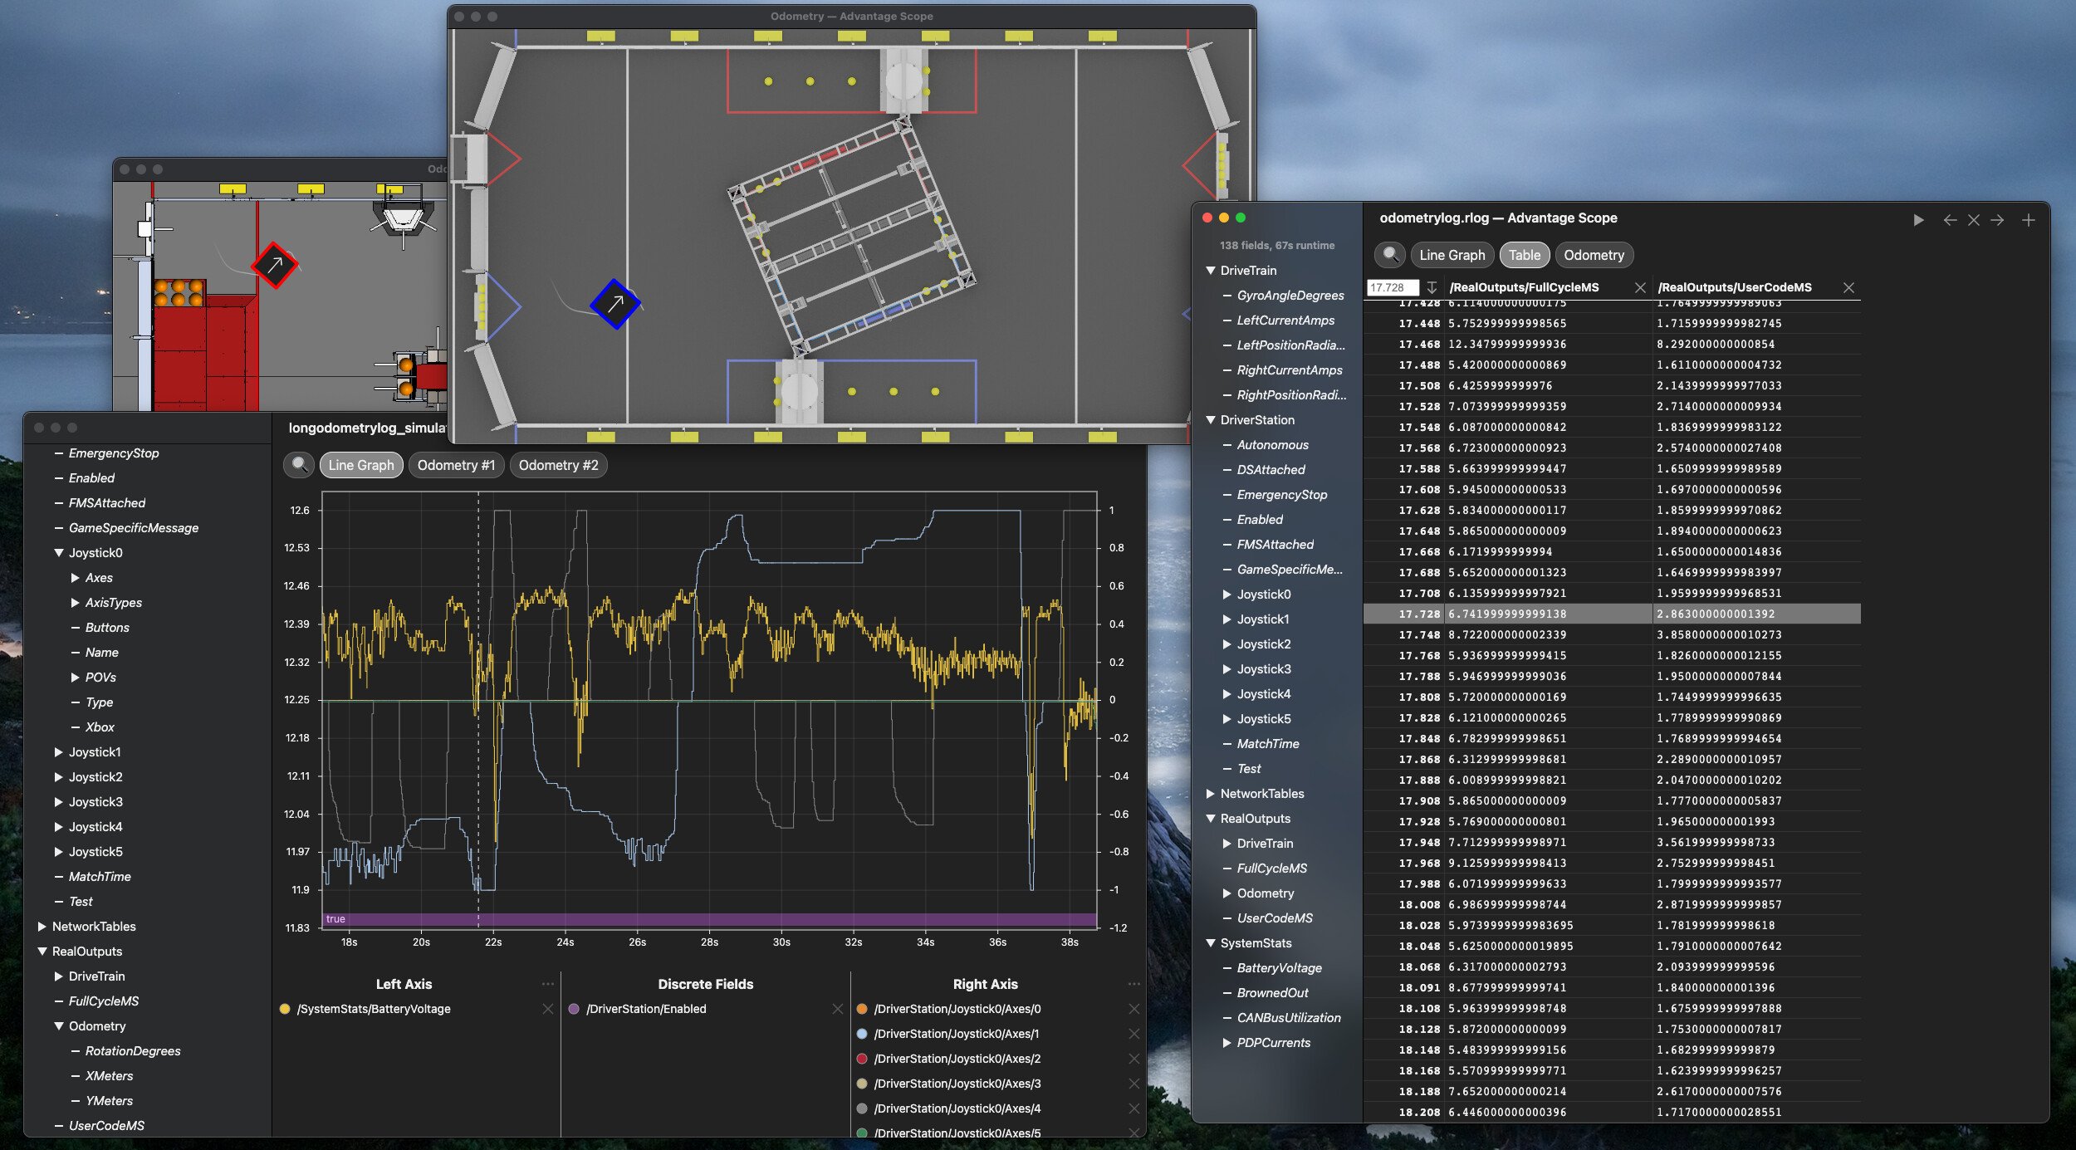Screen dimensions: 2076x1150
Task: Click the purple DriverStation/Enabled color dot
Action: [574, 1009]
